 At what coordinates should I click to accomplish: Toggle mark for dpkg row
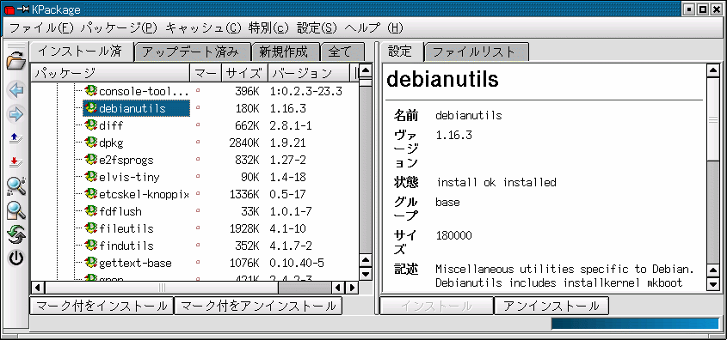coord(198,142)
